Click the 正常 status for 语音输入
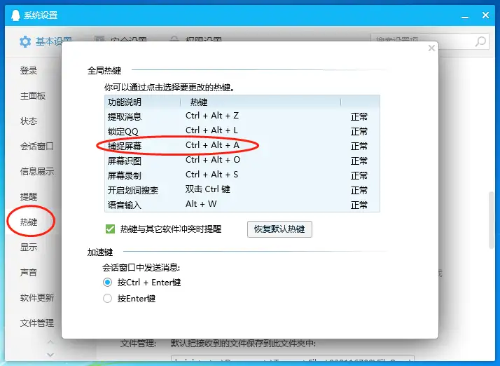500x366 pixels. (x=359, y=205)
